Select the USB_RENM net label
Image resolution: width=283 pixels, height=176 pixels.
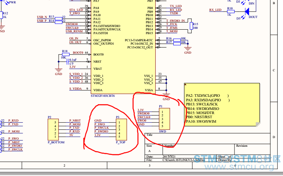point(74,32)
